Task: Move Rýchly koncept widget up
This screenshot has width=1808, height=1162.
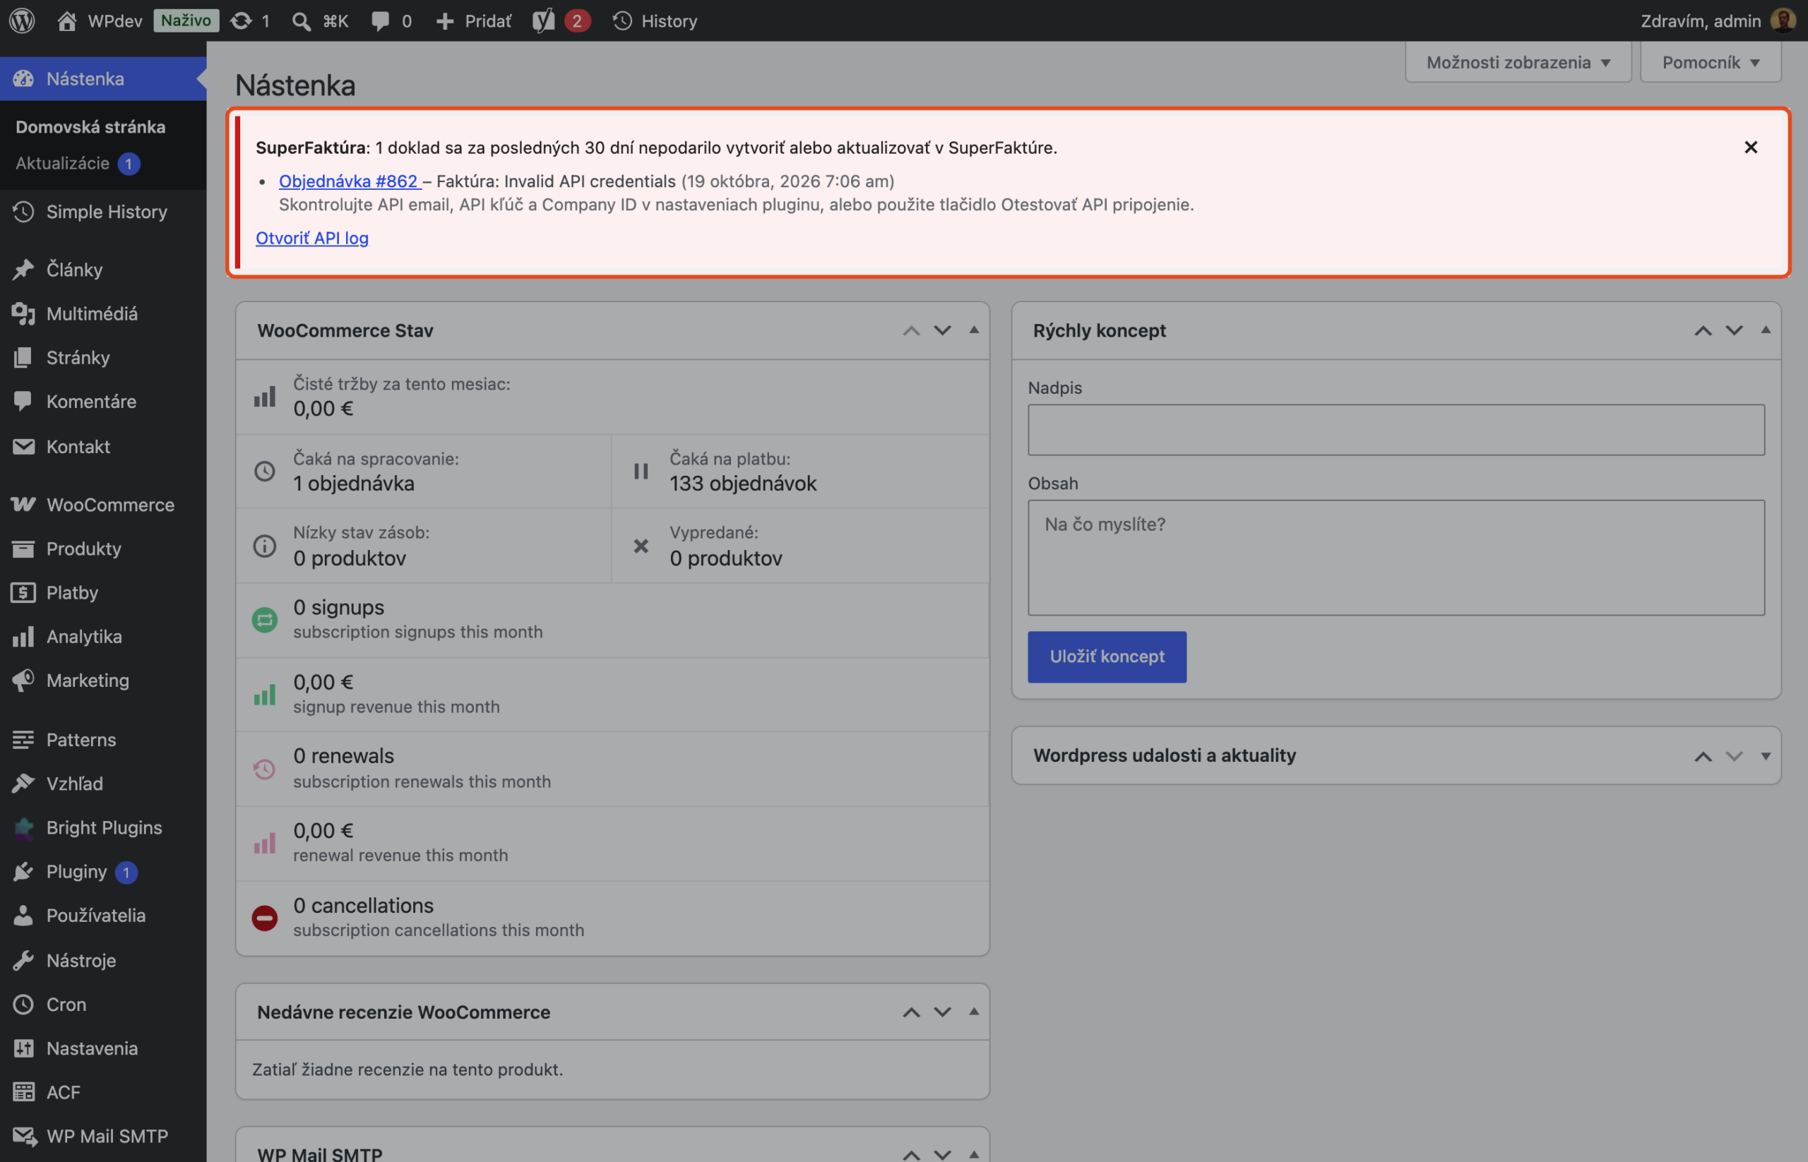Action: coord(1702,330)
